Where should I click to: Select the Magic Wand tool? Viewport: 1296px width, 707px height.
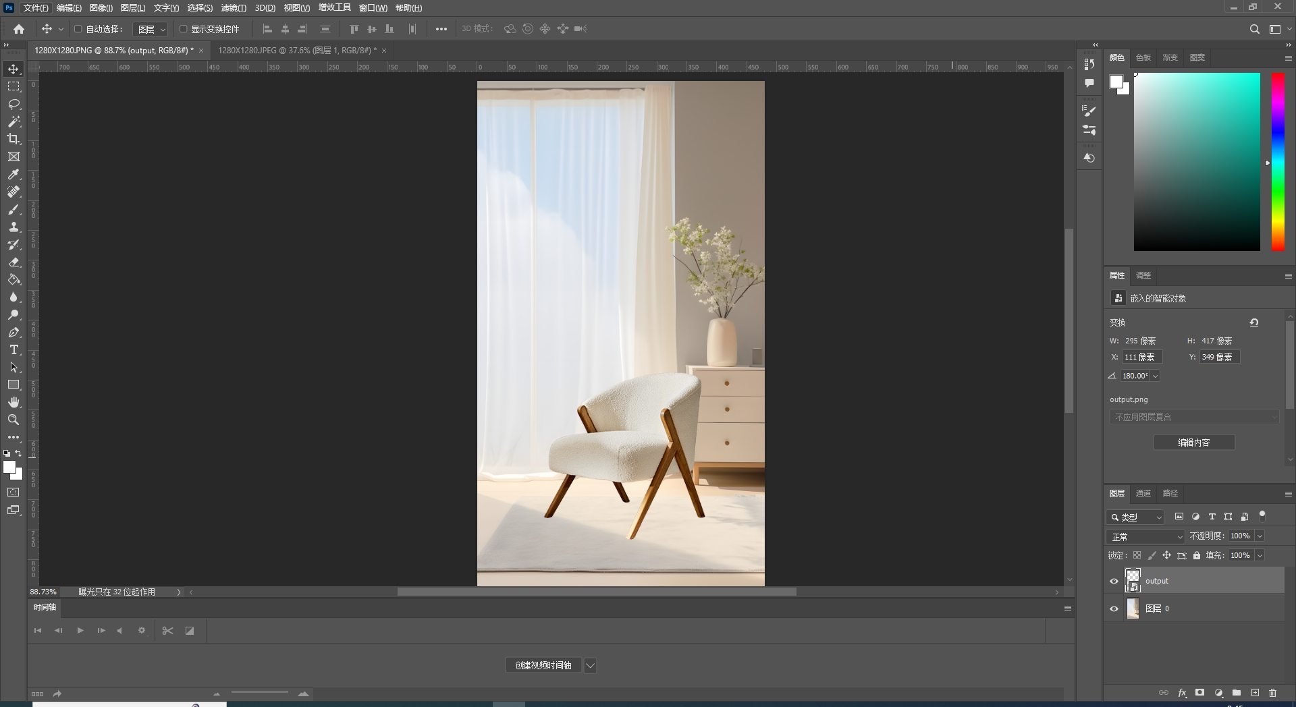click(13, 121)
